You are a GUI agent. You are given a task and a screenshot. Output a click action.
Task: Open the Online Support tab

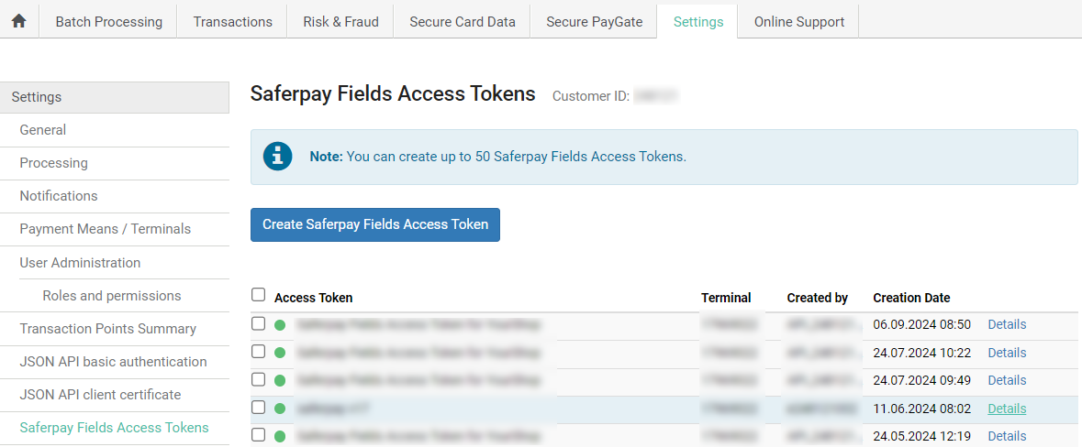pyautogui.click(x=798, y=22)
